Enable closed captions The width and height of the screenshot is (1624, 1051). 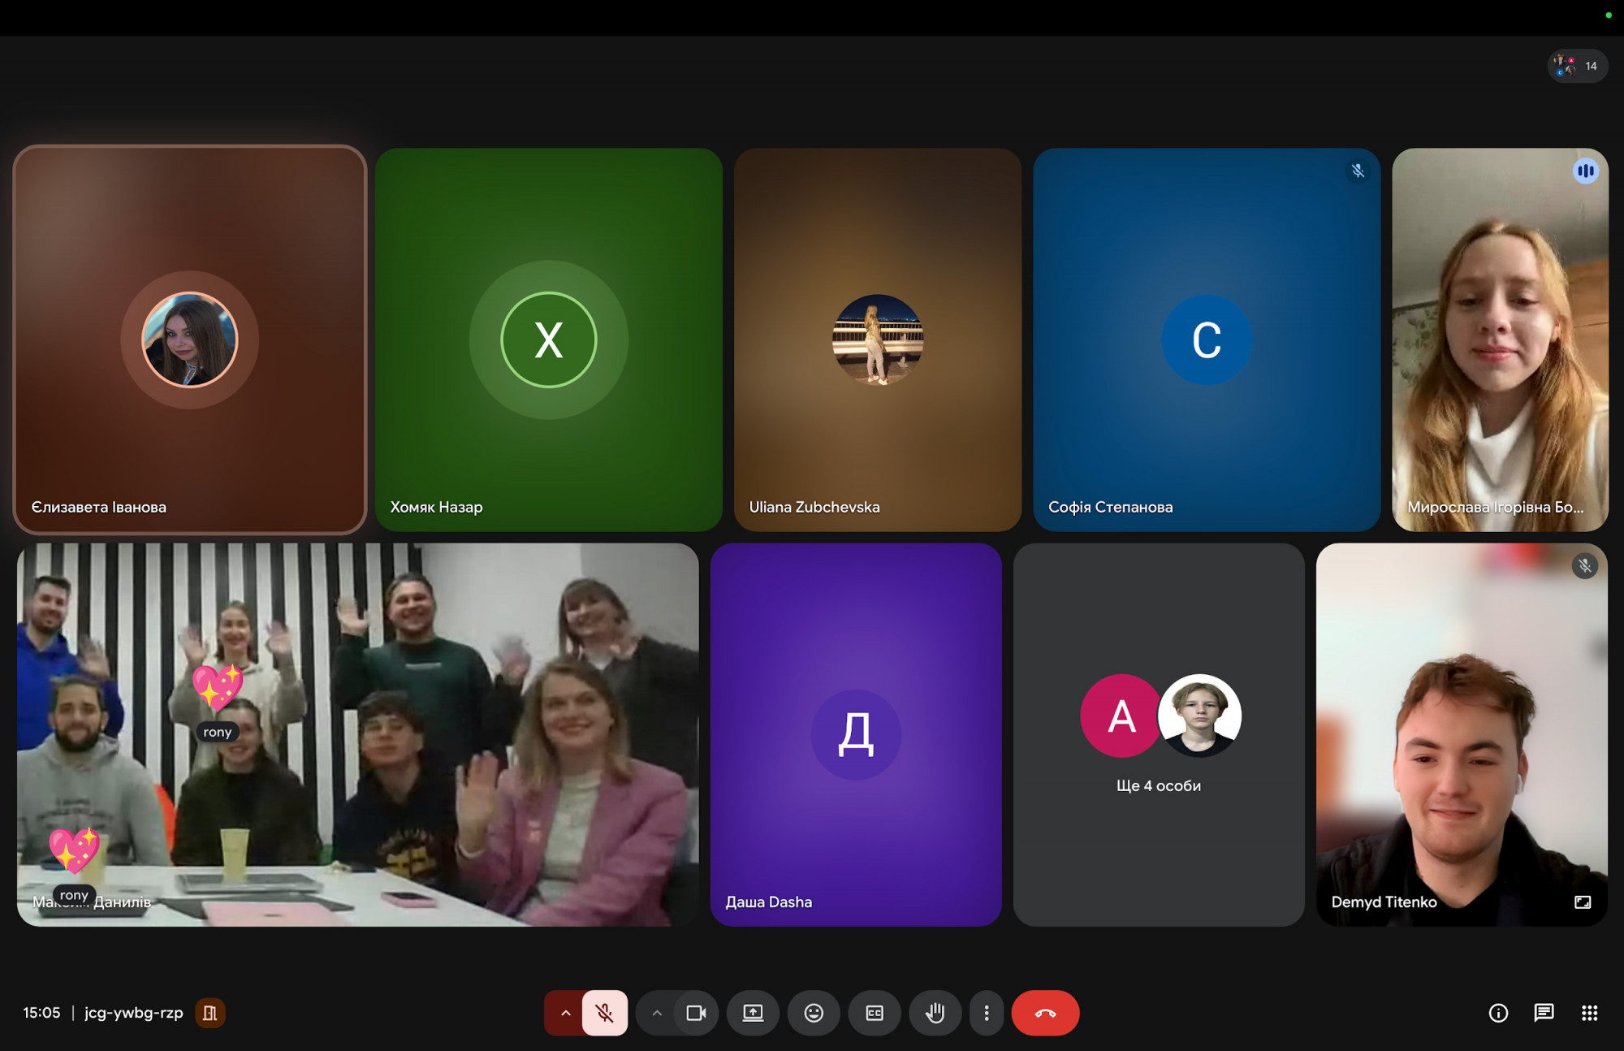(x=875, y=1013)
